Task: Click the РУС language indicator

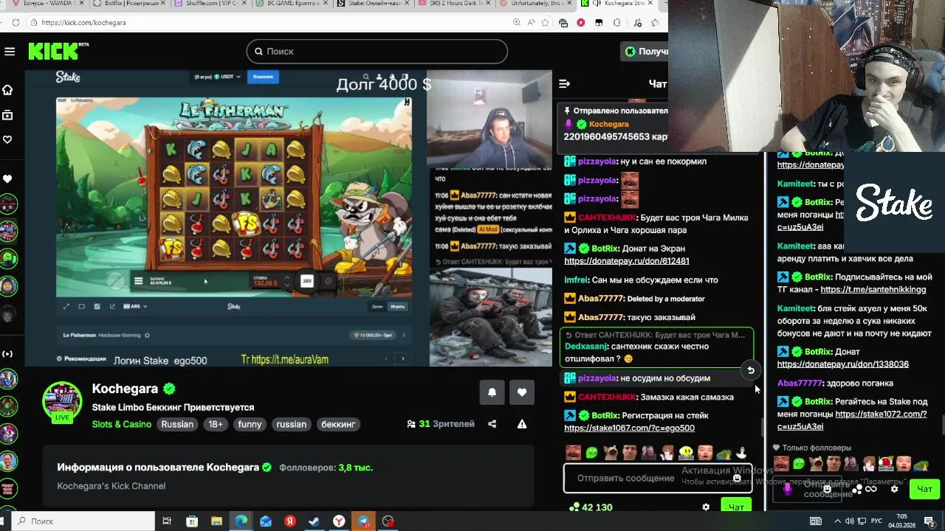Action: click(876, 521)
